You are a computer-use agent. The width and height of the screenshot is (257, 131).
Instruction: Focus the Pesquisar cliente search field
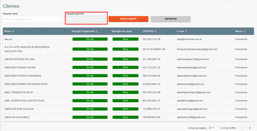tap(33, 19)
